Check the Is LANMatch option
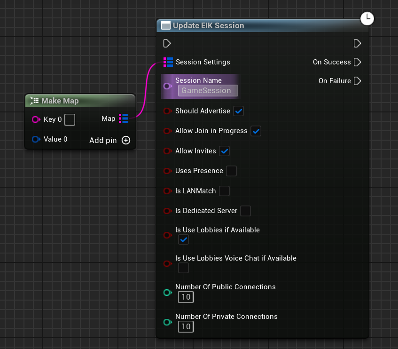Viewport: 398px width, 349px height. 225,191
